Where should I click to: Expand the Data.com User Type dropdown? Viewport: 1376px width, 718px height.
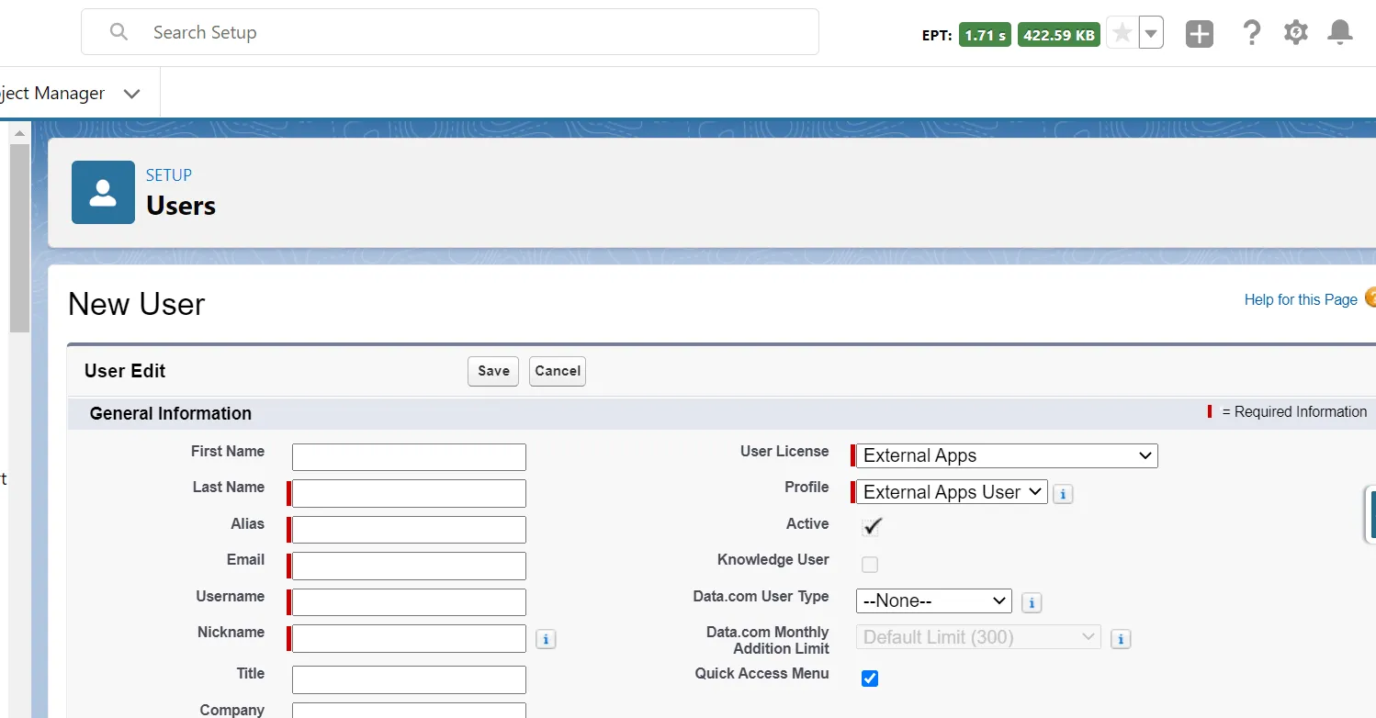pyautogui.click(x=933, y=600)
